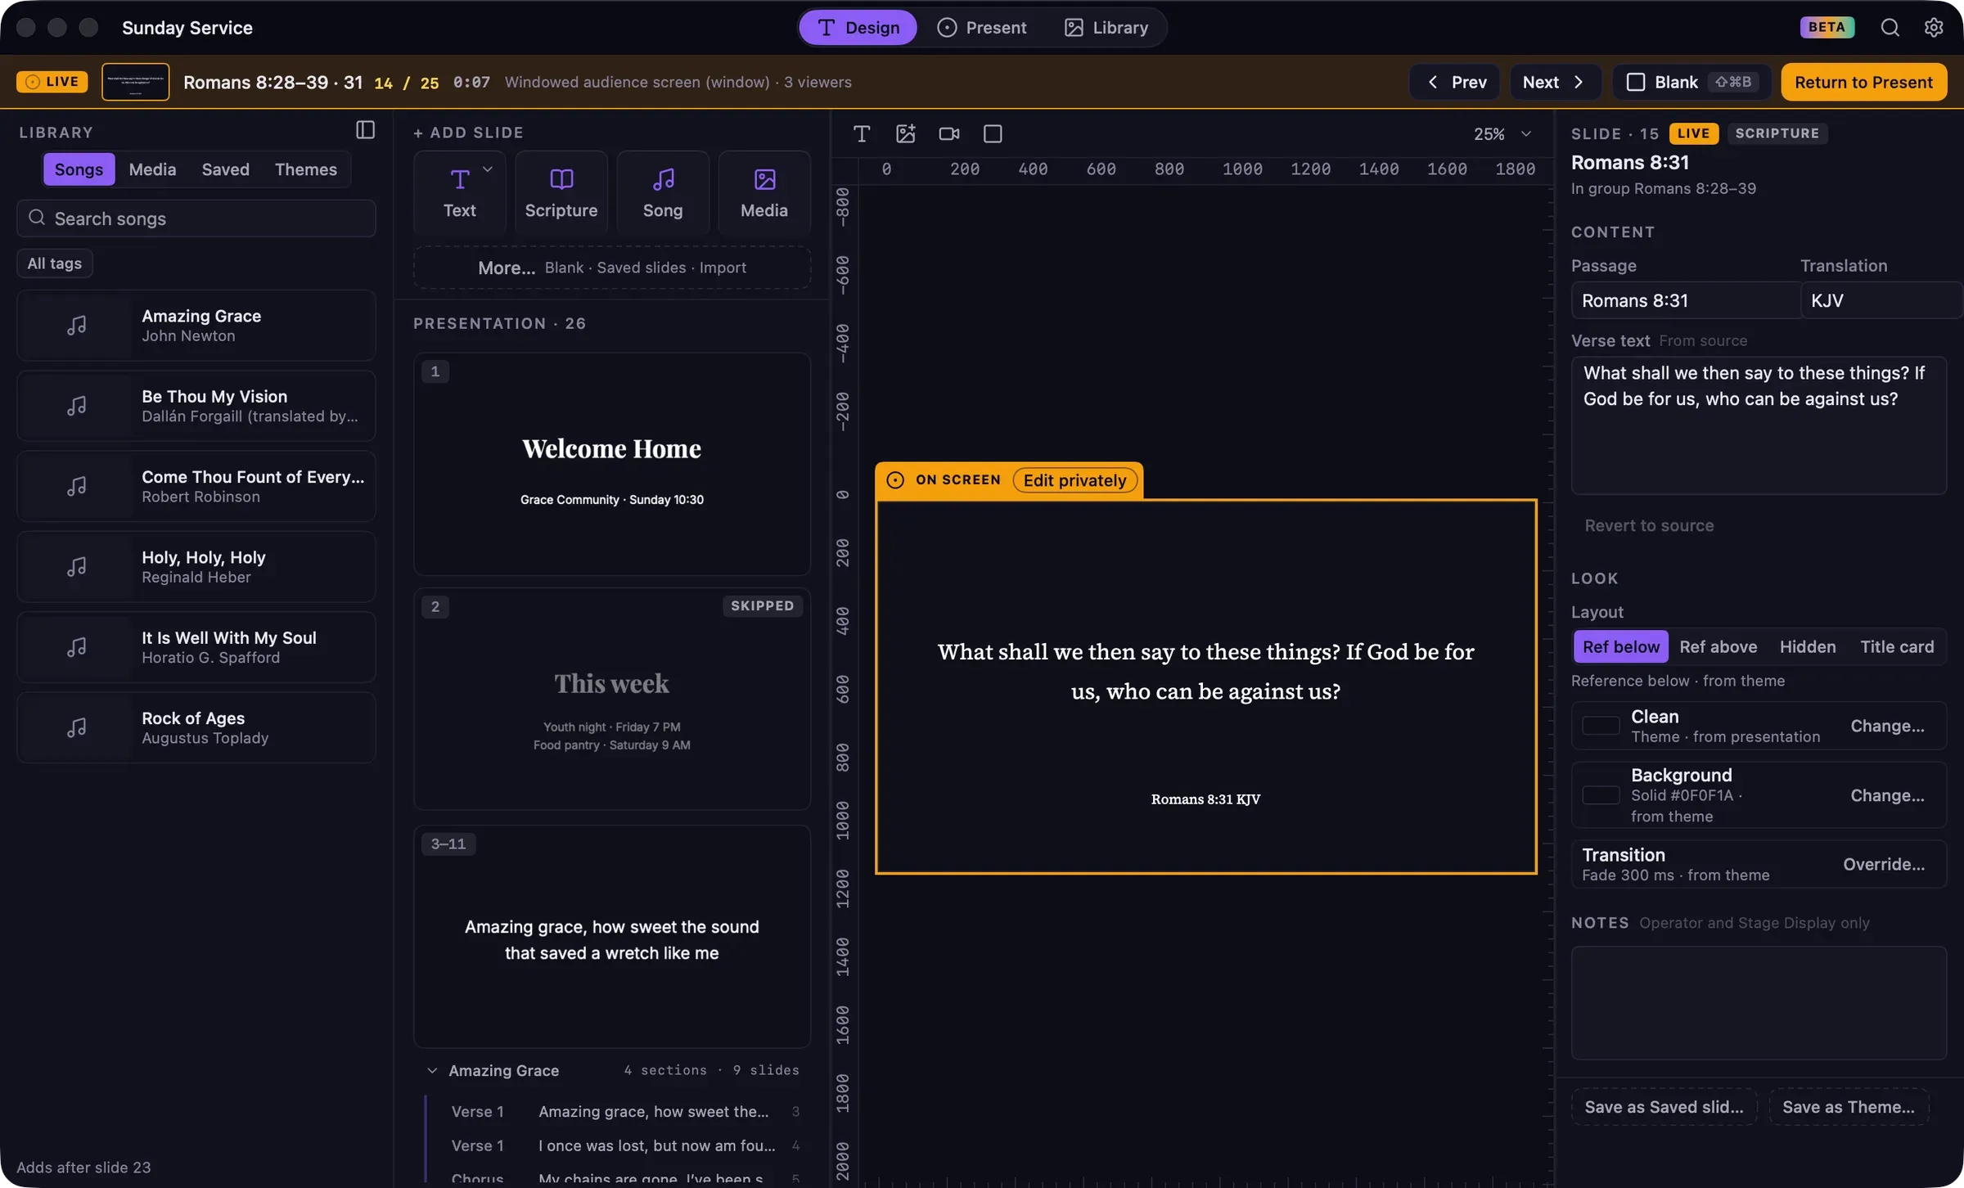The image size is (1964, 1188).
Task: Collapse the Library sidebar panel icon
Action: pos(365,130)
